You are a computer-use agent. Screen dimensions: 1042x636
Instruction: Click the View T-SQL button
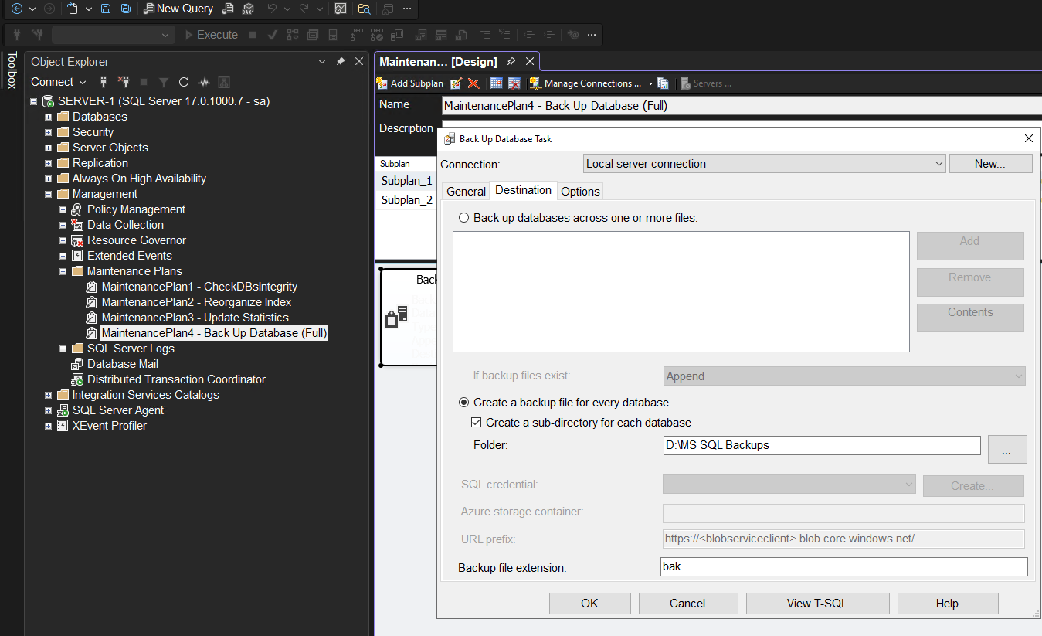[x=817, y=604]
